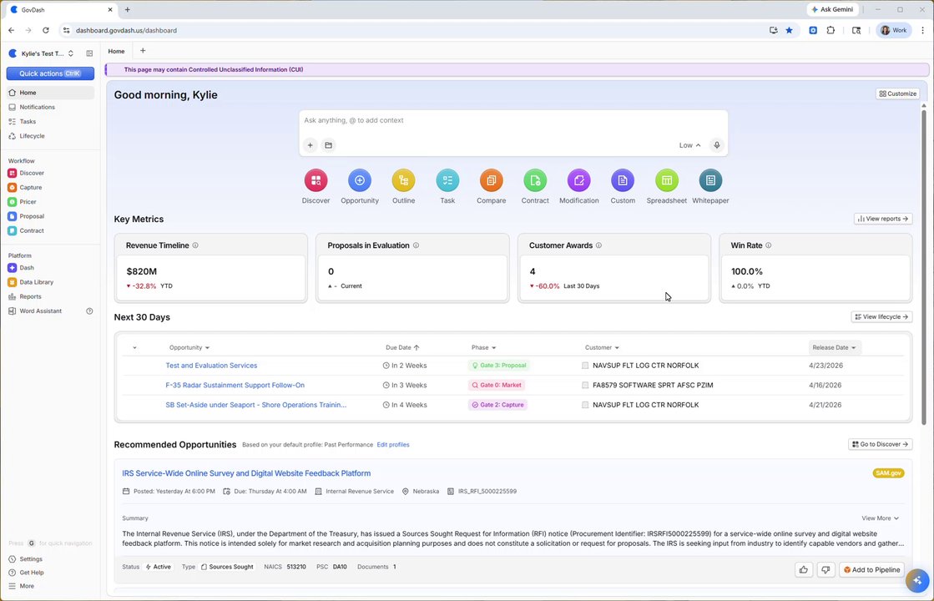The height and width of the screenshot is (601, 934).
Task: Toggle the sidebar collapse icon
Action: tap(89, 53)
